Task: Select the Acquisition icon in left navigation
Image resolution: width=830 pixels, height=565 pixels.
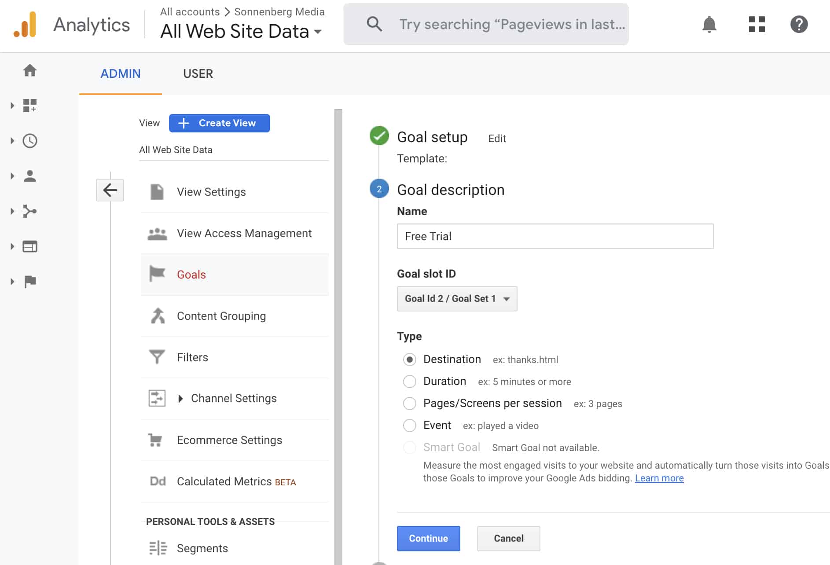Action: pos(29,211)
